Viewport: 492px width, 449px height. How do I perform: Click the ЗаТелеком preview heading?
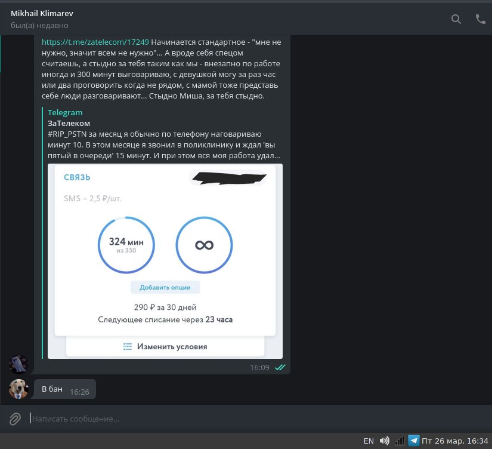click(69, 123)
